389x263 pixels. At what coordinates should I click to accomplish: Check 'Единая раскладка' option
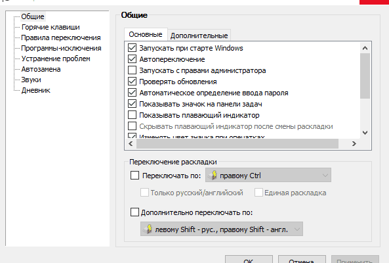tap(258, 193)
